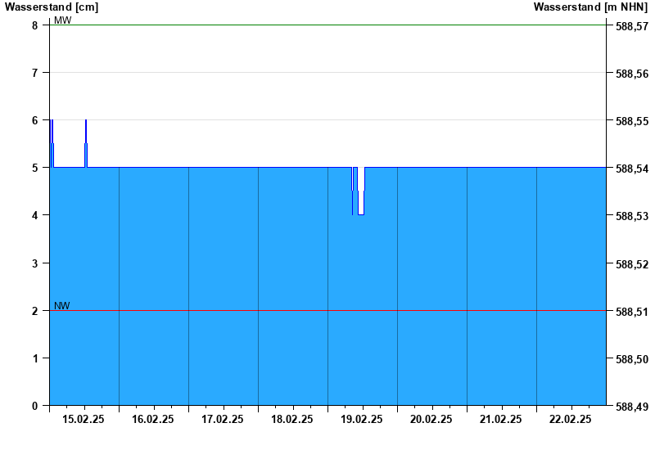The image size is (655, 450).
Task: Select the left axis tick label 5
Action: click(x=35, y=168)
